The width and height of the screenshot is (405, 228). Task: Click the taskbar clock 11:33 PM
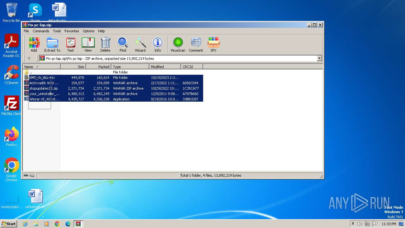[389, 224]
